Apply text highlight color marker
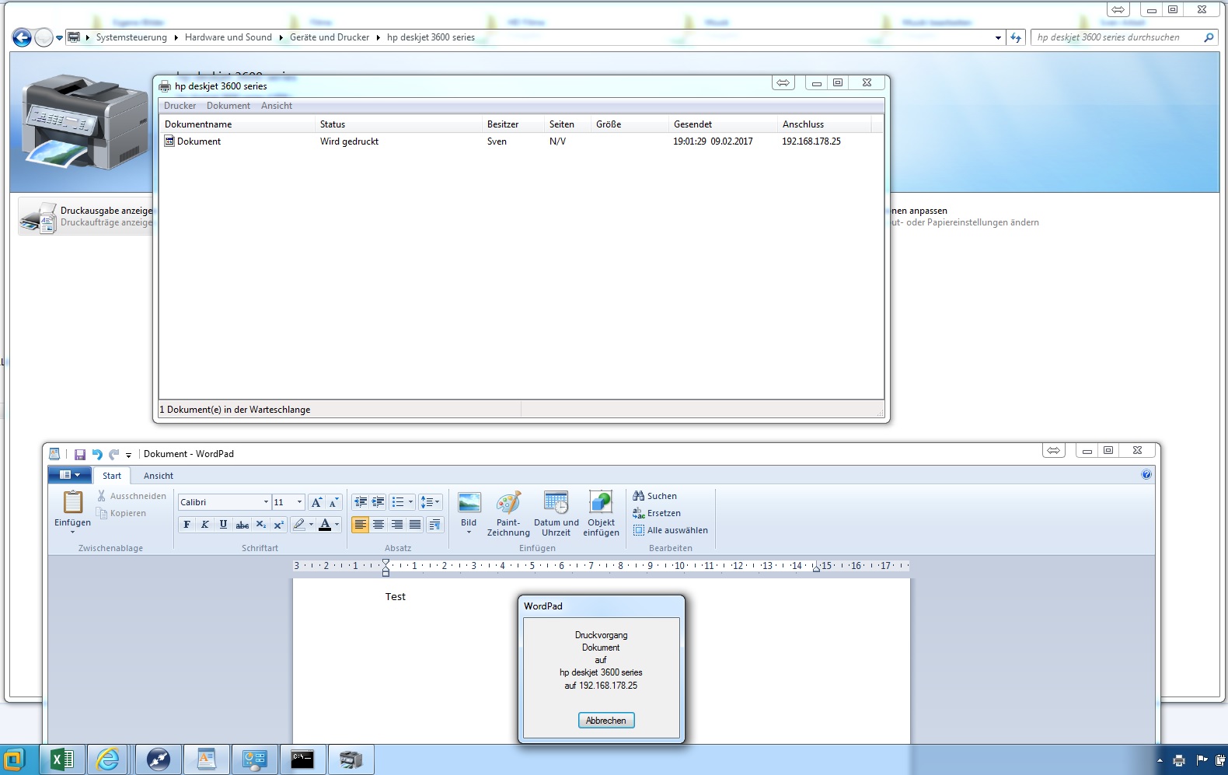Screen dimensions: 1228x775 [298, 525]
